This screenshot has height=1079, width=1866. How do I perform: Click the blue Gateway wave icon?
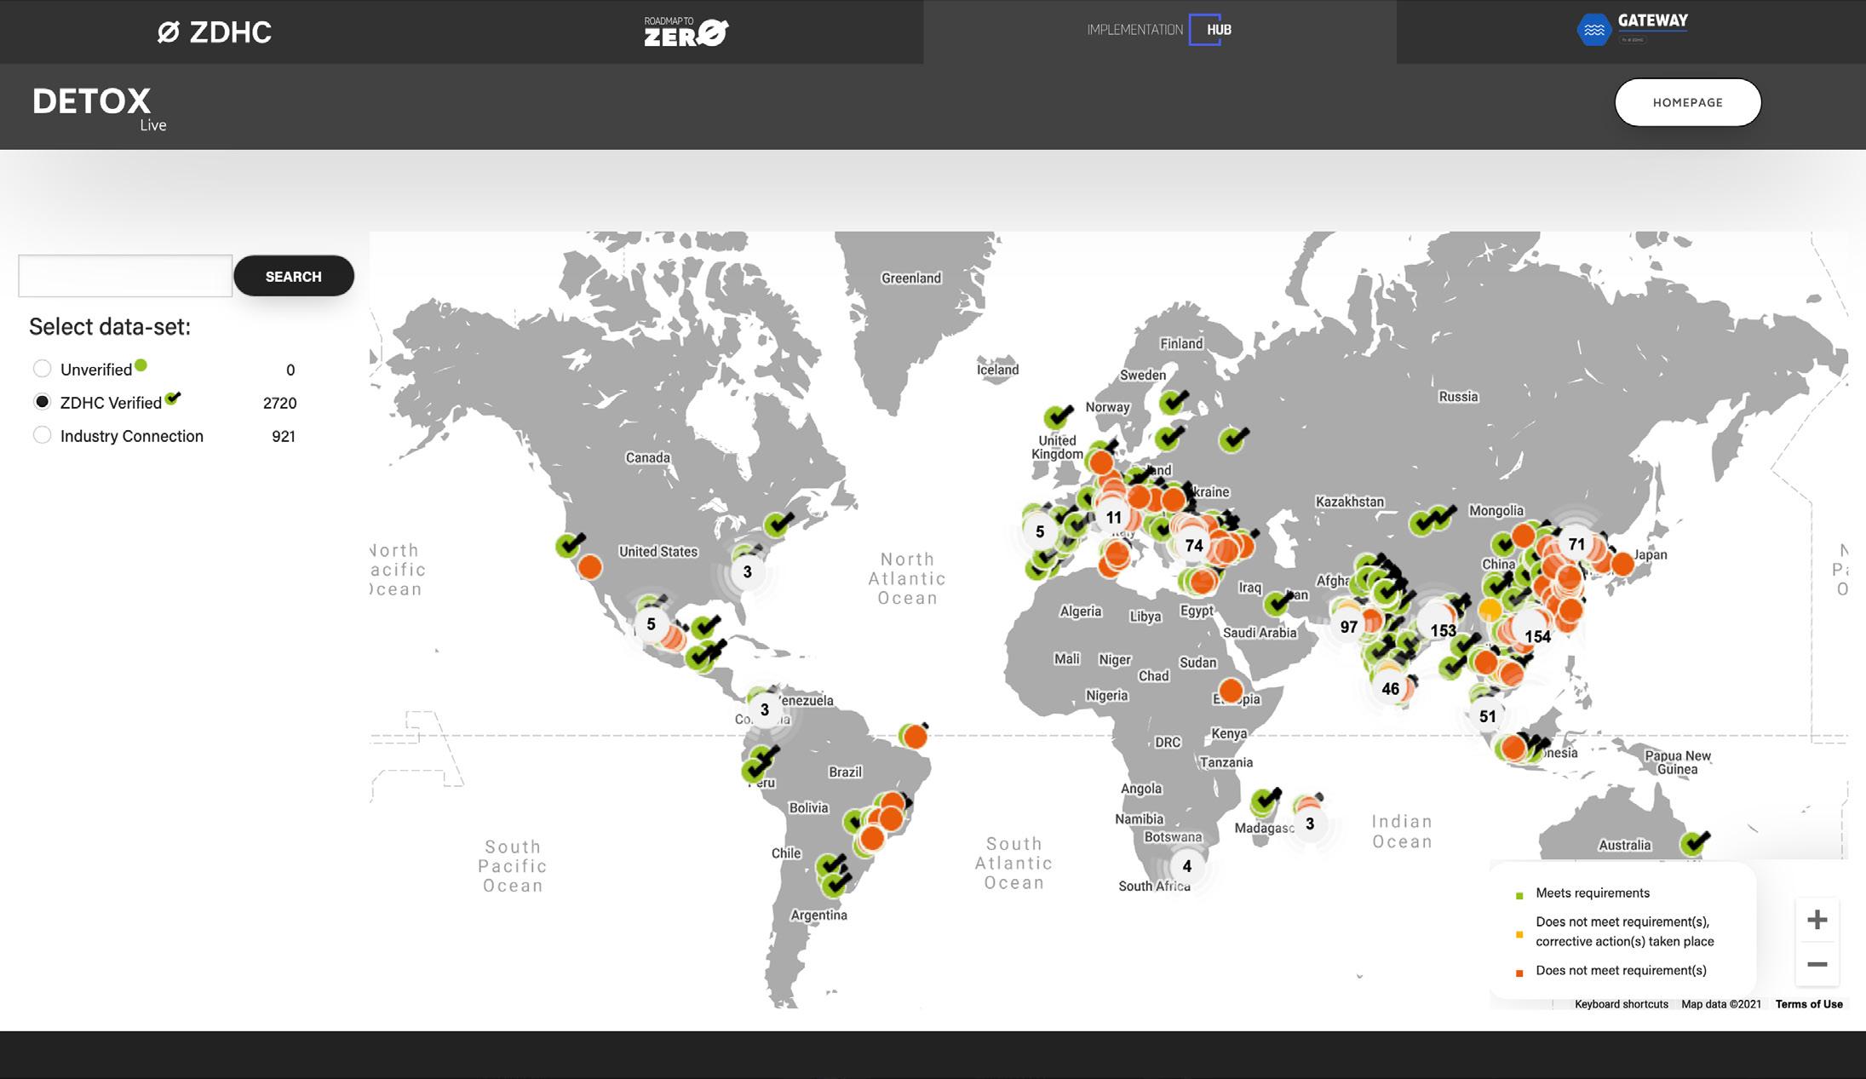coord(1593,30)
